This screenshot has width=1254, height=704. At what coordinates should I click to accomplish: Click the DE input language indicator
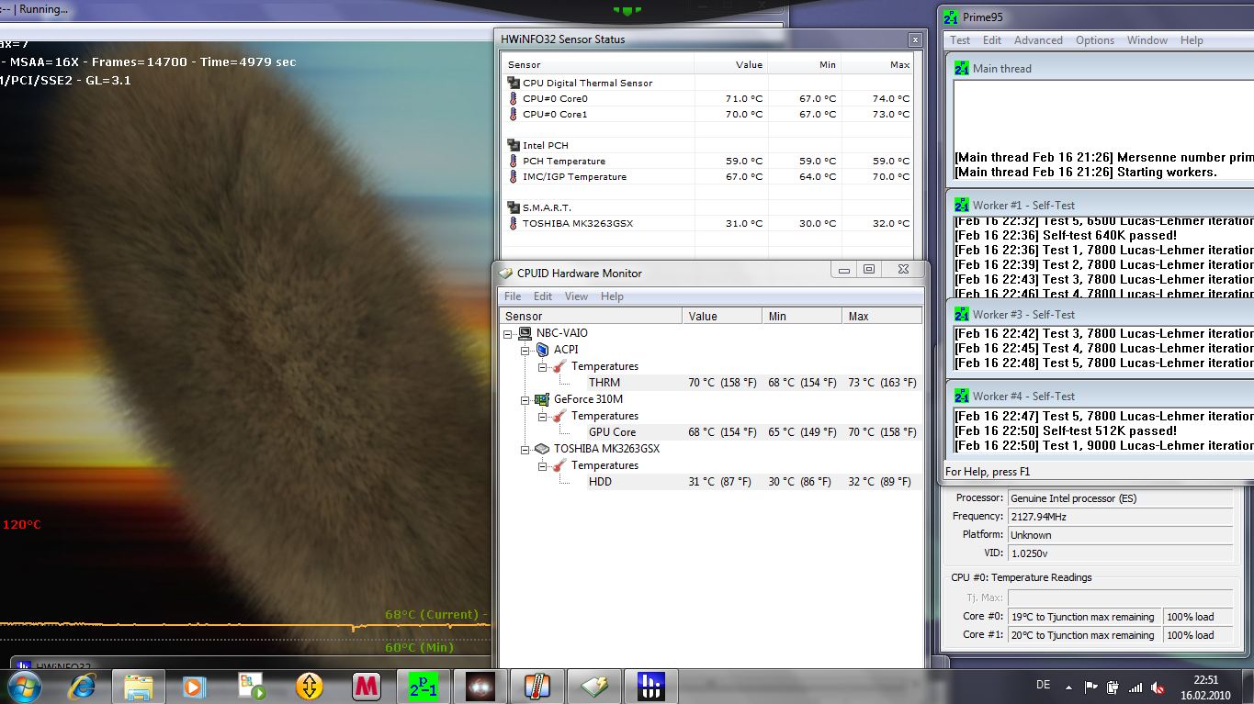click(1043, 686)
